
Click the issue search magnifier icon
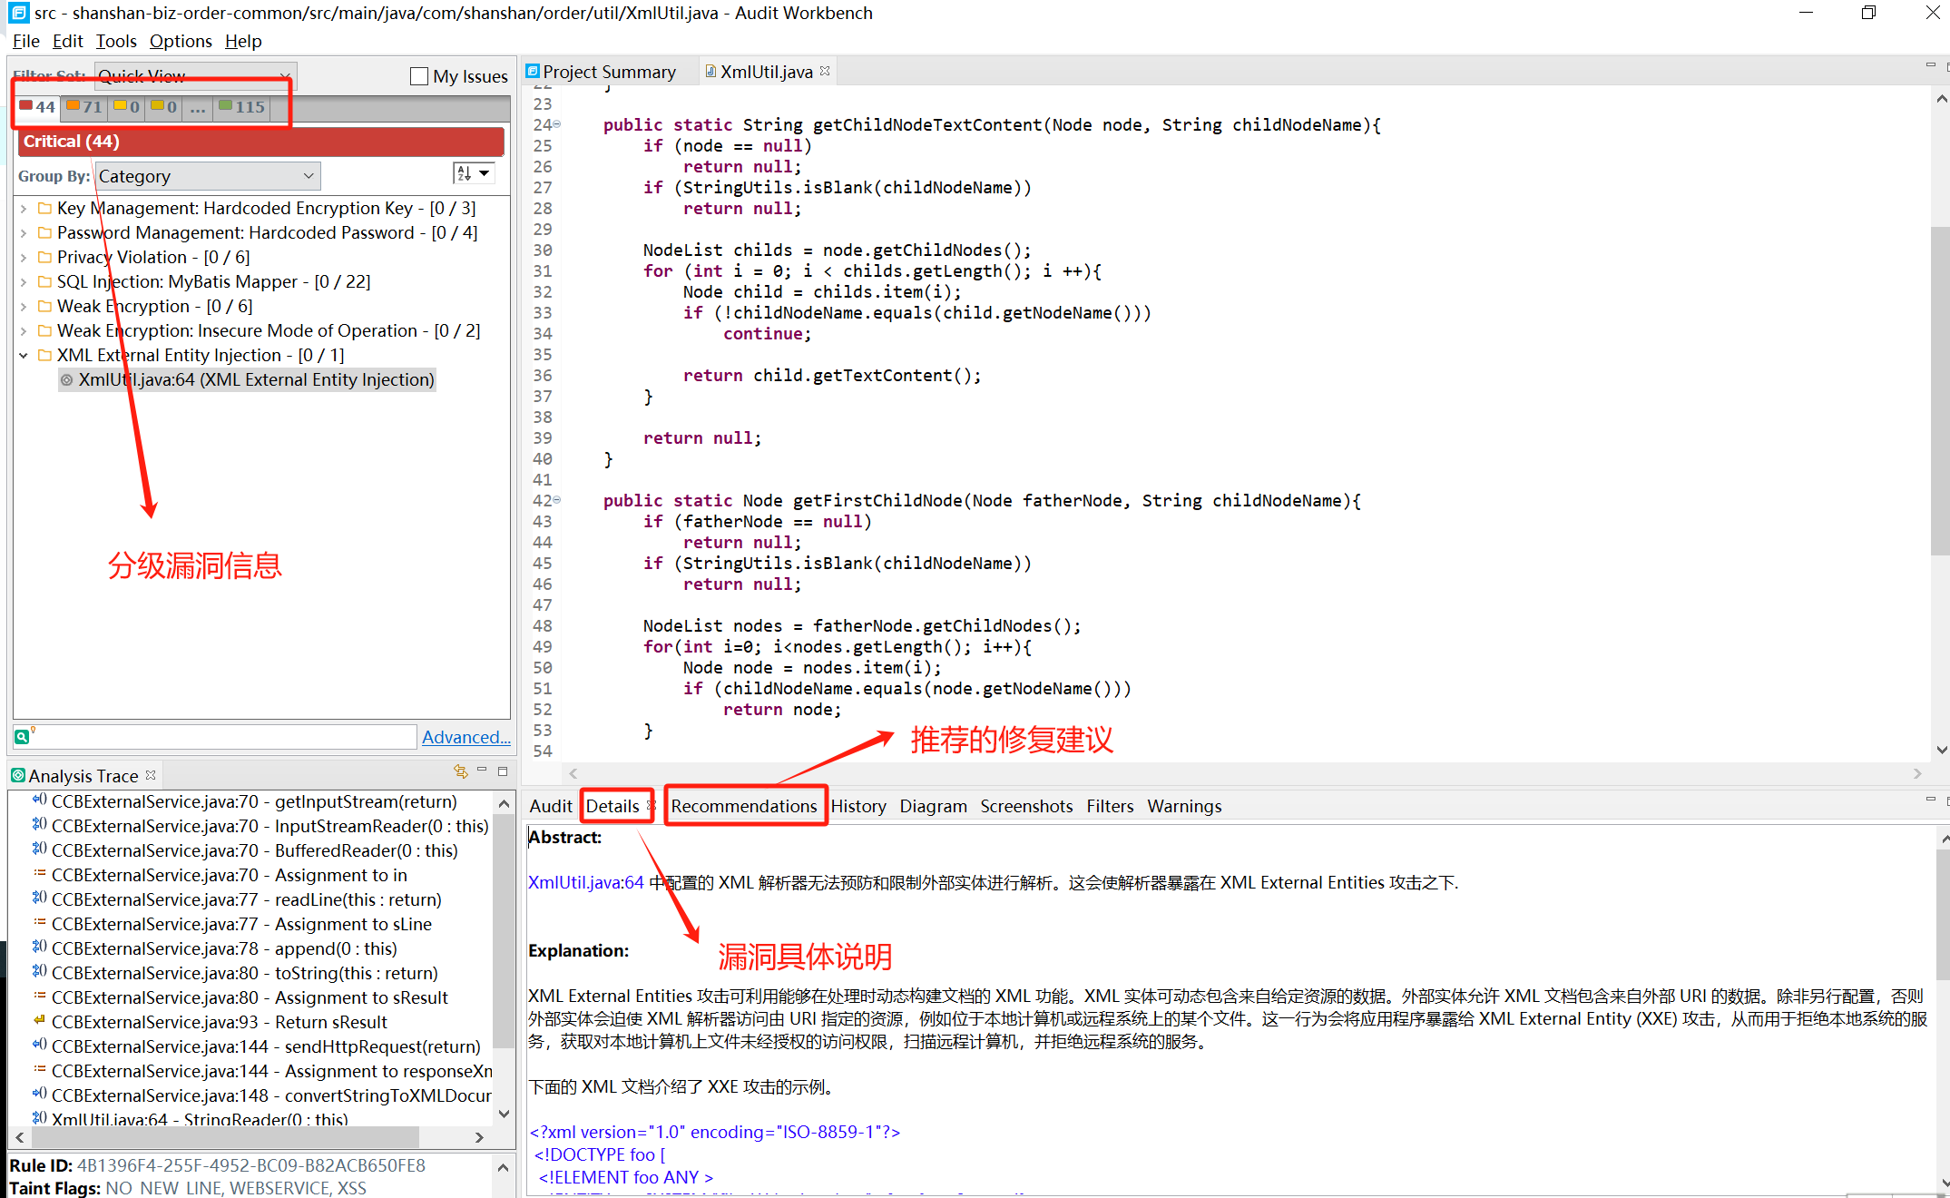coord(22,736)
